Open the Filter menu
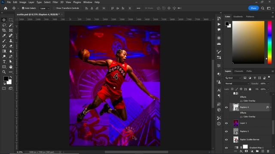 55,2
